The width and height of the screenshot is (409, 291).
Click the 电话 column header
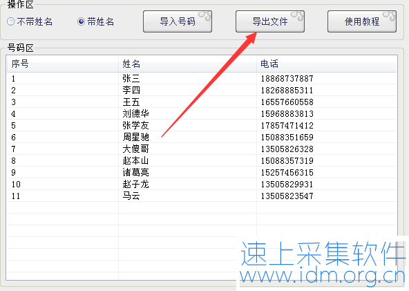pyautogui.click(x=327, y=64)
